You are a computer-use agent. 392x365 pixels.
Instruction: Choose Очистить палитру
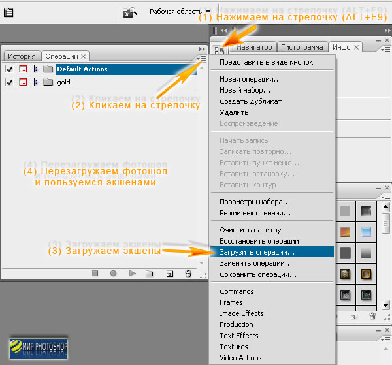(272, 230)
